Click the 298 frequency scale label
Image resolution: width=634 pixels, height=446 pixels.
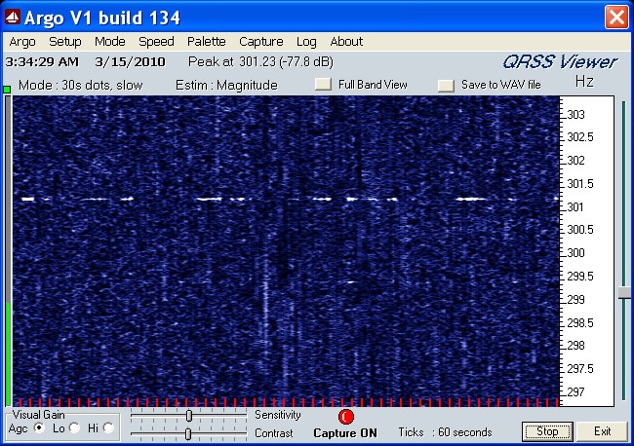pos(575,346)
